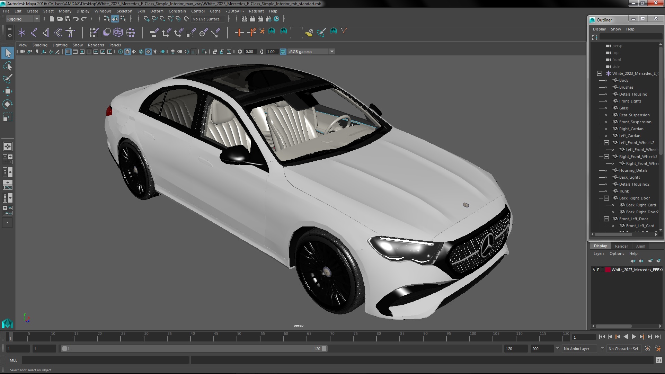
Task: Collapse the Front_Left_Door node
Action: [x=606, y=219]
